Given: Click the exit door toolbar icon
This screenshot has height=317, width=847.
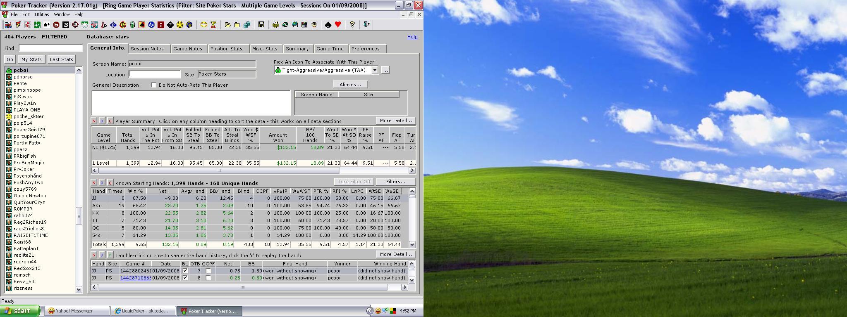Looking at the screenshot, I should (x=366, y=25).
